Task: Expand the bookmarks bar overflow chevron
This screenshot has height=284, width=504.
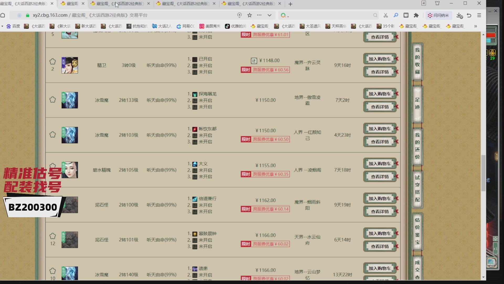Action: pyautogui.click(x=475, y=26)
